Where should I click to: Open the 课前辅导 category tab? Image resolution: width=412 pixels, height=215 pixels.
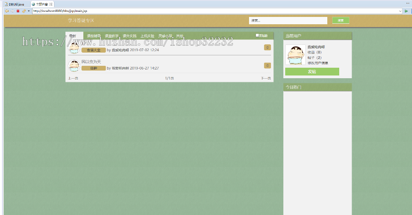pyautogui.click(x=94, y=36)
